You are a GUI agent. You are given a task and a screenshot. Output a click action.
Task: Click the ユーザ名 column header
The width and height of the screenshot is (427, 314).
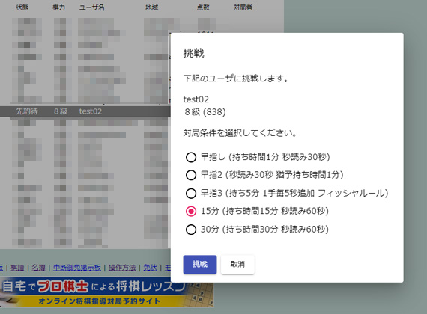92,7
